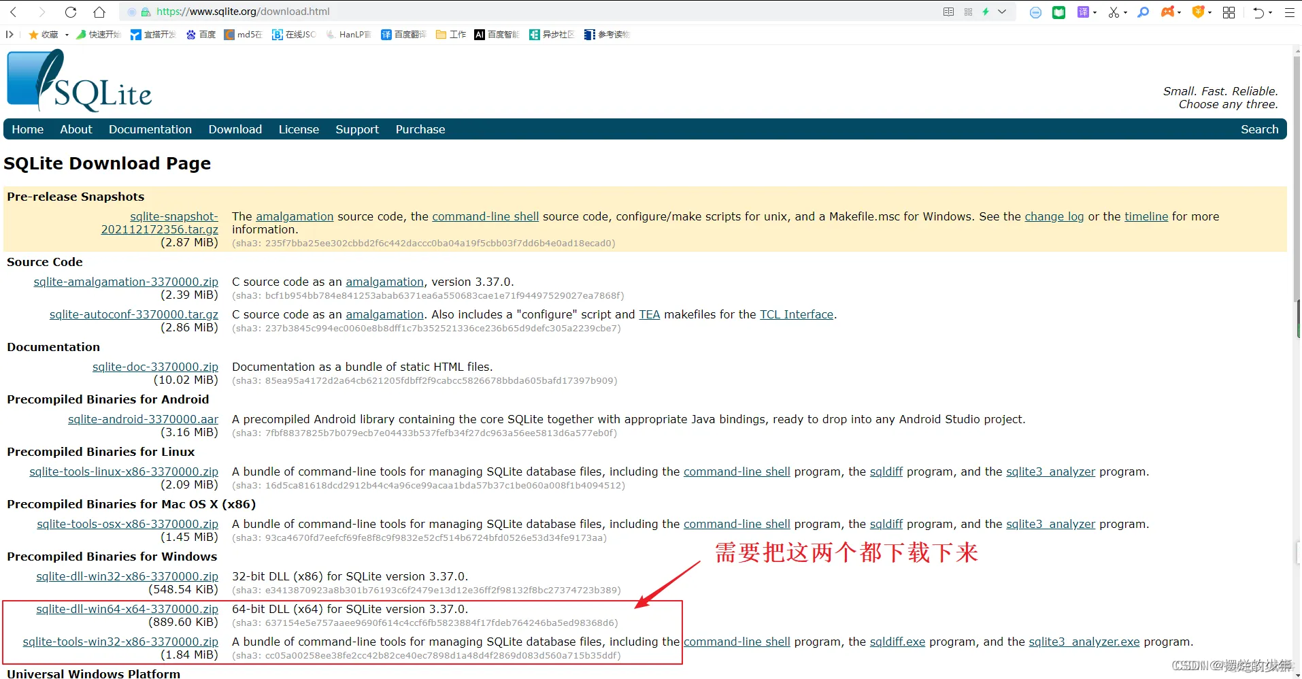This screenshot has width=1302, height=679.
Task: Open the browser home page icon
Action: click(99, 12)
